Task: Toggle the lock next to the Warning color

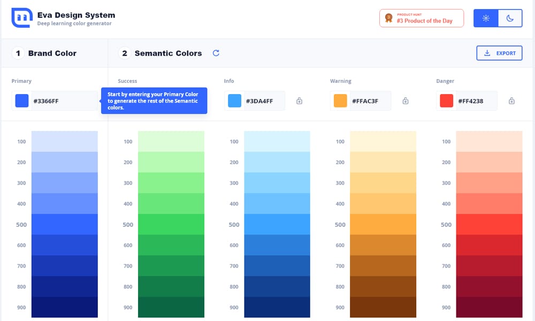Action: tap(405, 101)
